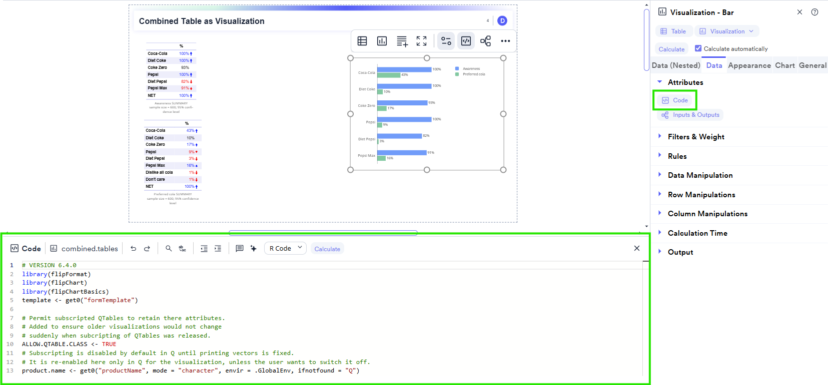Screen dimensions: 828x385
Task: Switch to the Appearance tab
Action: click(749, 65)
